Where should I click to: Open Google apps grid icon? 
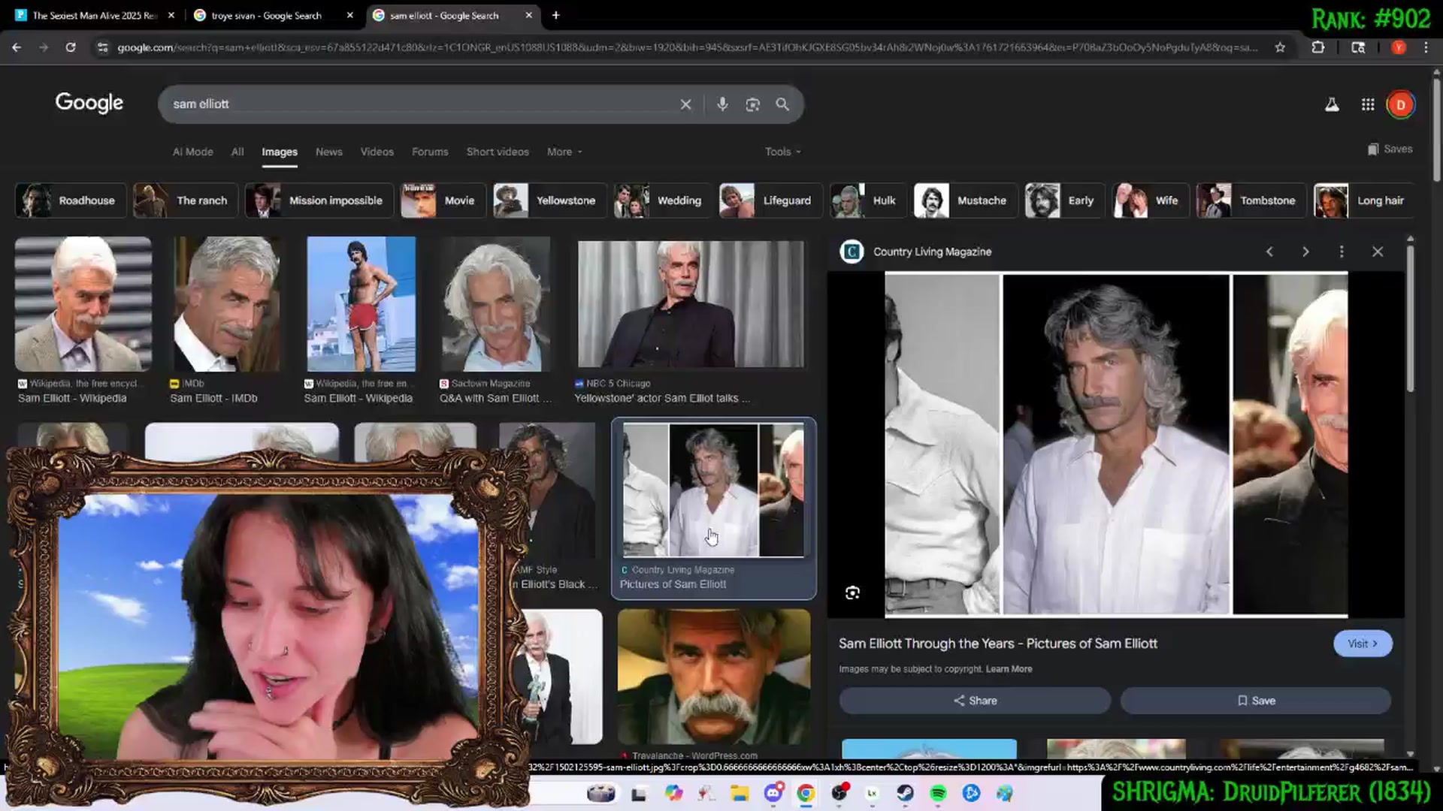1368,105
